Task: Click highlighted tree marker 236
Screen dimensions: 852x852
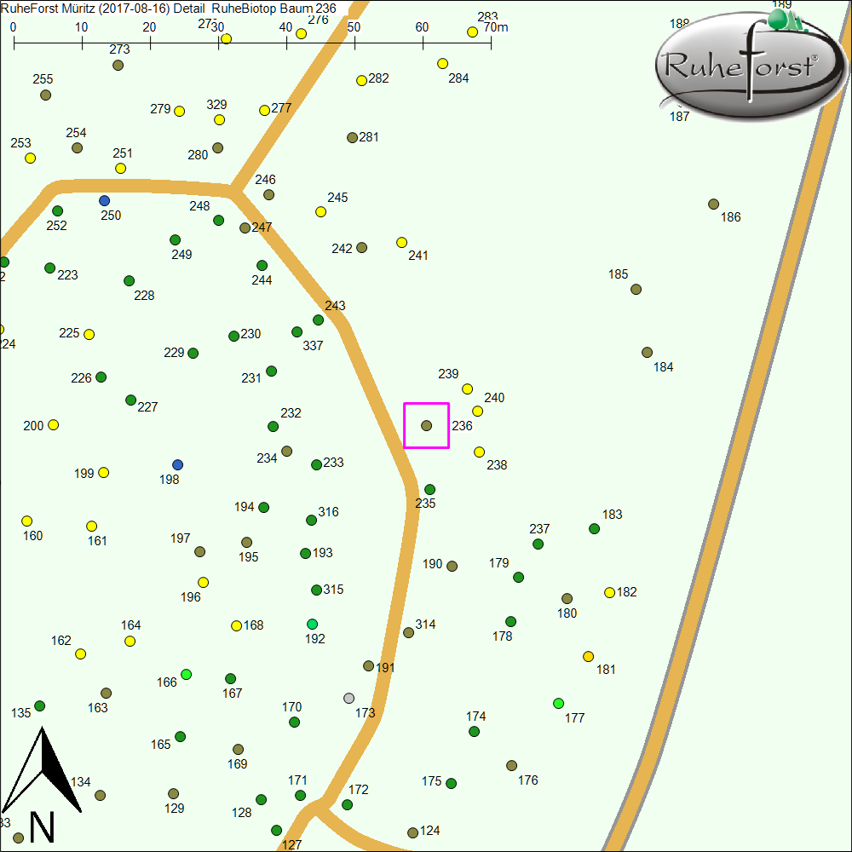Action: (427, 425)
